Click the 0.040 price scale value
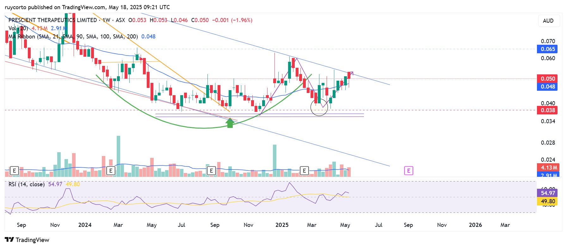This screenshot has height=248, width=567. pyautogui.click(x=548, y=103)
